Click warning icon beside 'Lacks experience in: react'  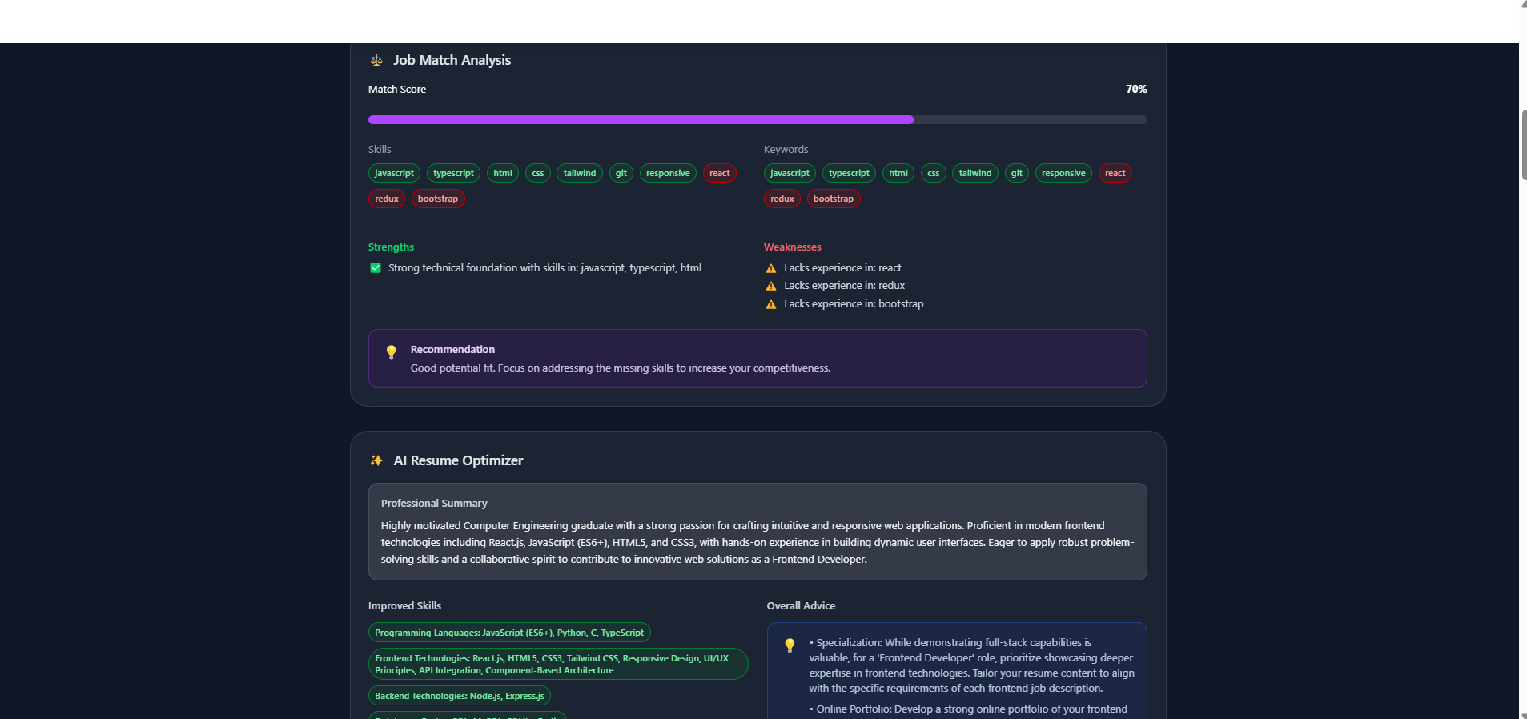click(x=771, y=268)
